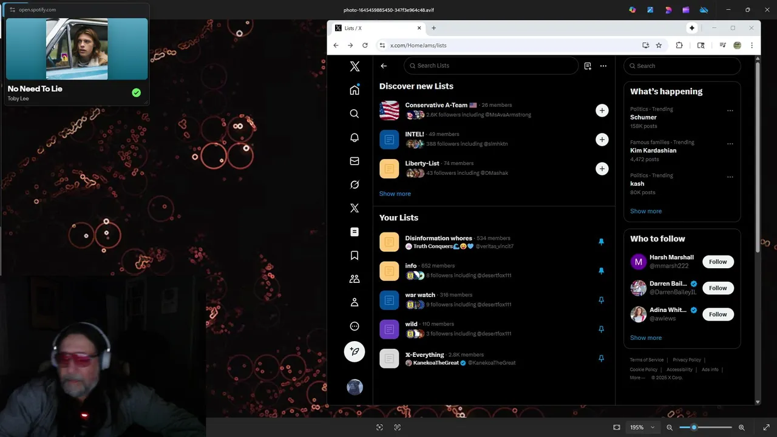Follow Harsh Marshall
This screenshot has height=437, width=777.
[718, 262]
